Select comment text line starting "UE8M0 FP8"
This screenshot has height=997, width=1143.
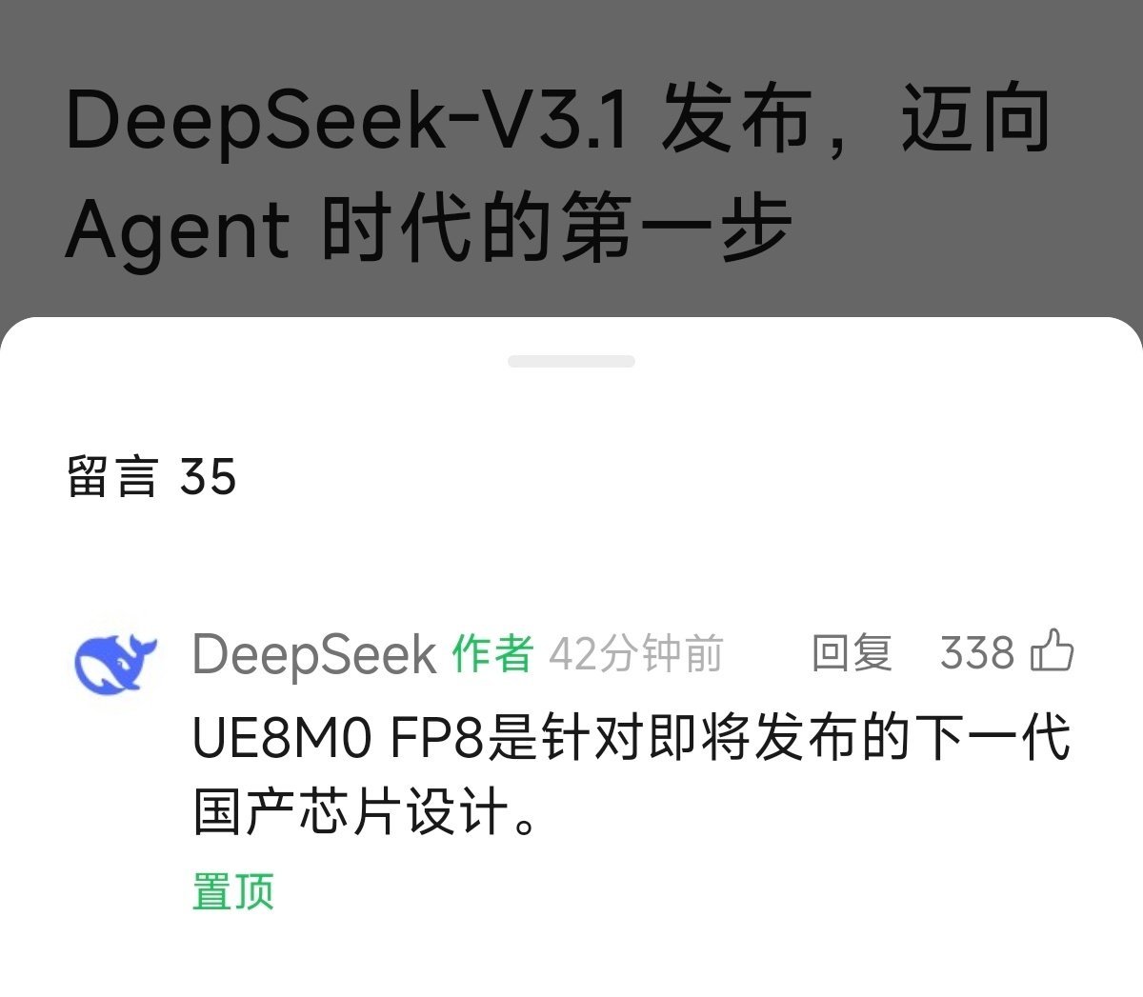pos(632,738)
